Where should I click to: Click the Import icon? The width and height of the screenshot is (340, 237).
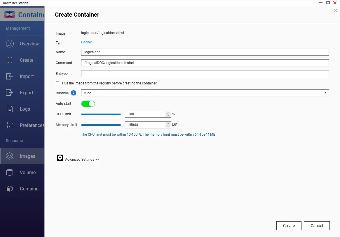10,76
